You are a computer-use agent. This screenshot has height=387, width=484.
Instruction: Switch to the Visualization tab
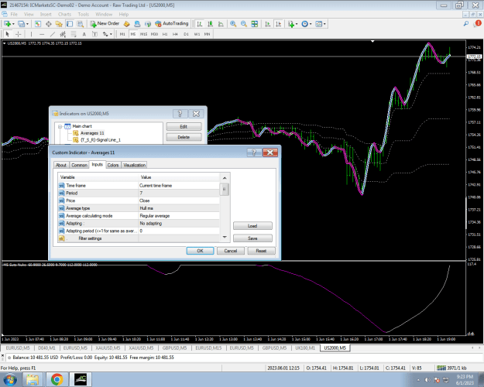134,165
